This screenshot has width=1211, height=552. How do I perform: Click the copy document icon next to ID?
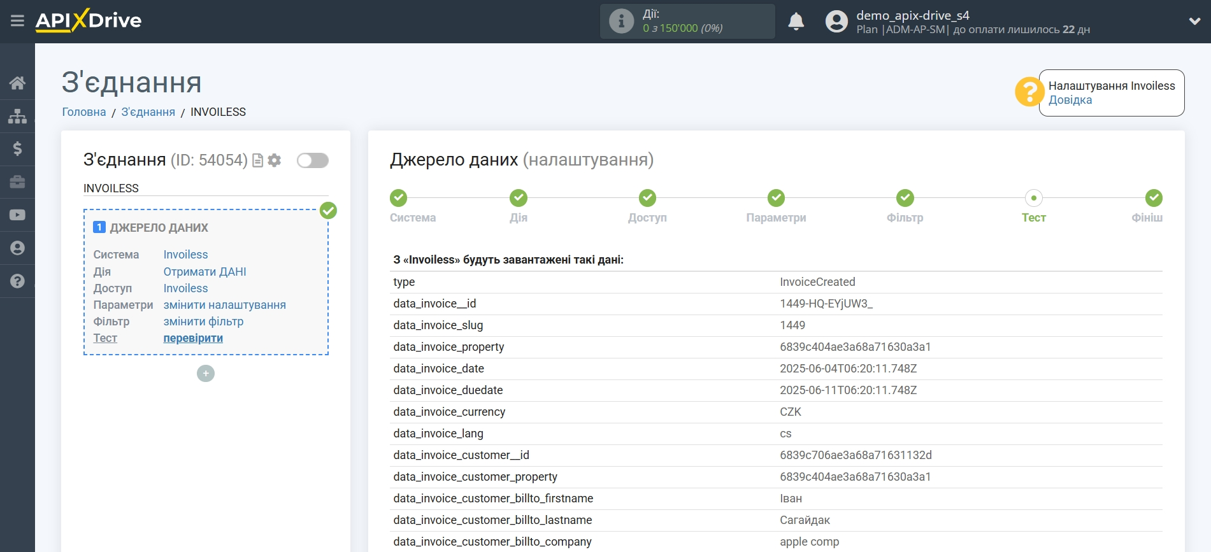[257, 160]
